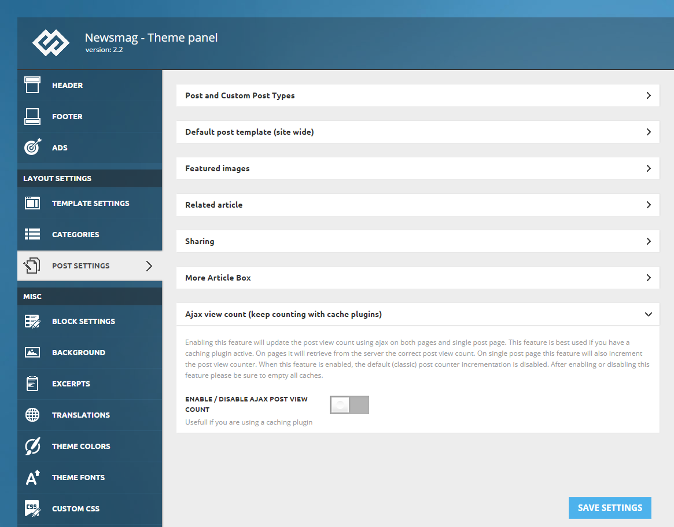Screen dimensions: 674x527
Task: Collapse Ajax view count chevron
Action: coord(649,314)
